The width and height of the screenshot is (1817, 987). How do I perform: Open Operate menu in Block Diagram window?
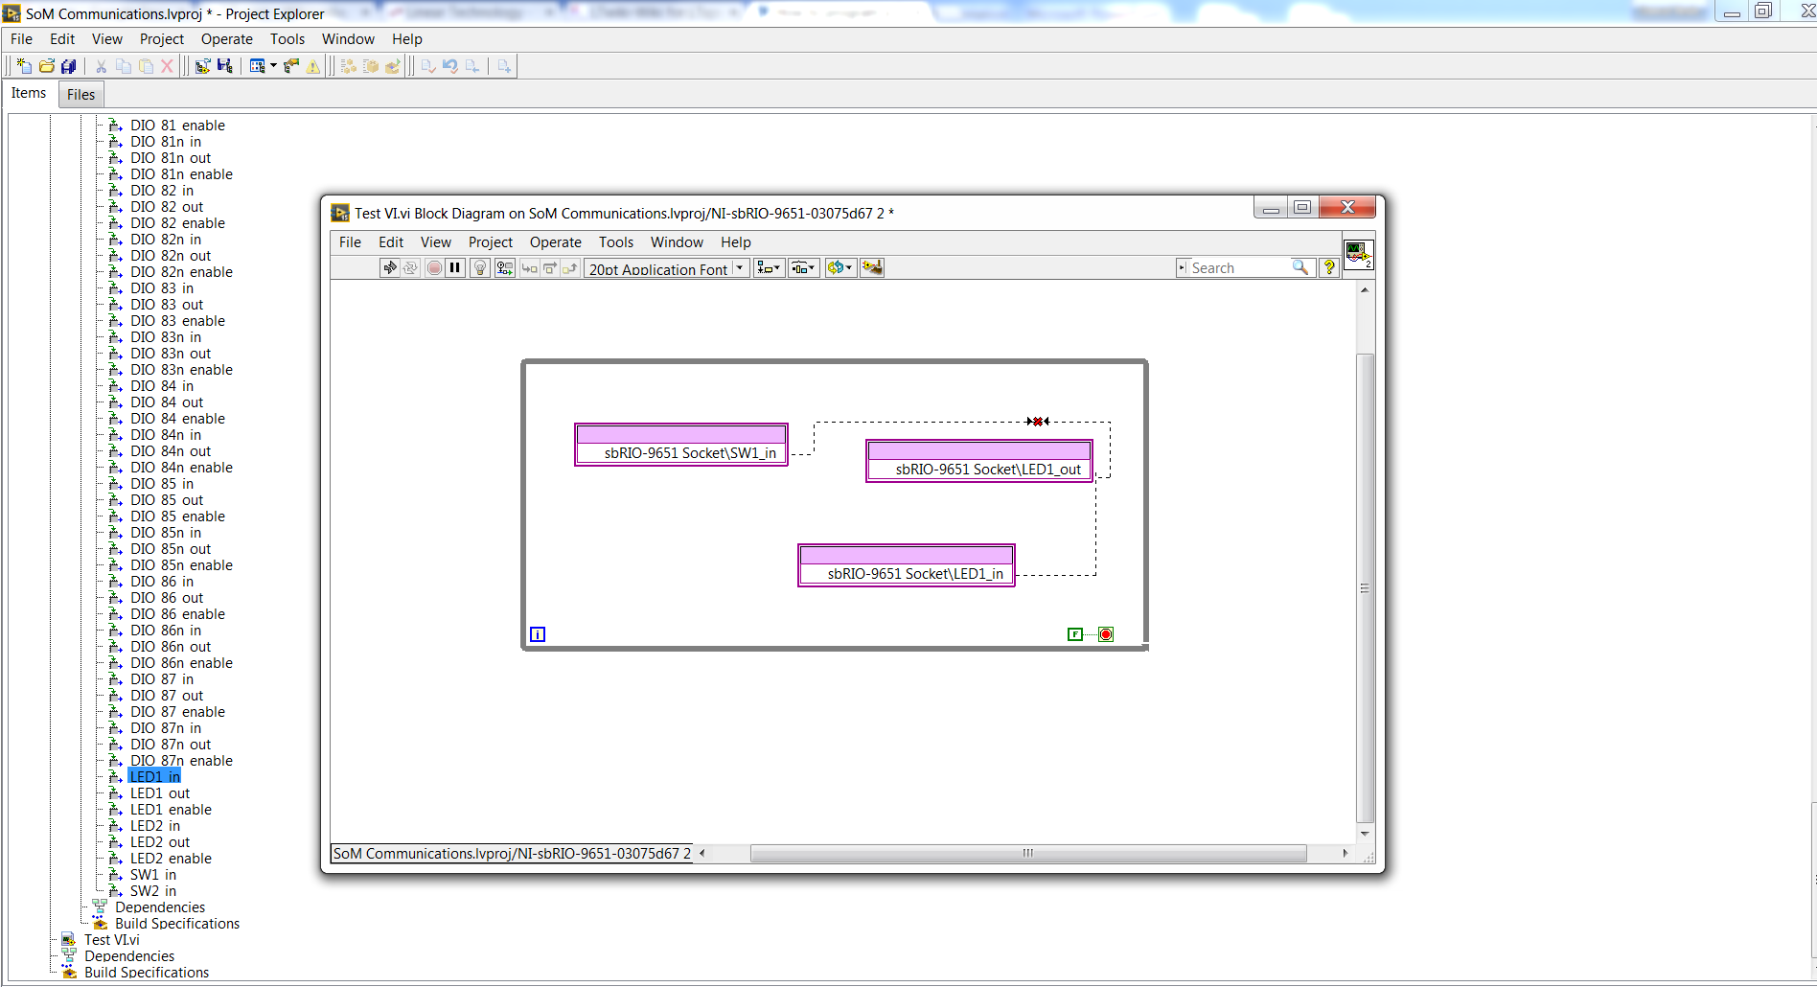pos(555,242)
